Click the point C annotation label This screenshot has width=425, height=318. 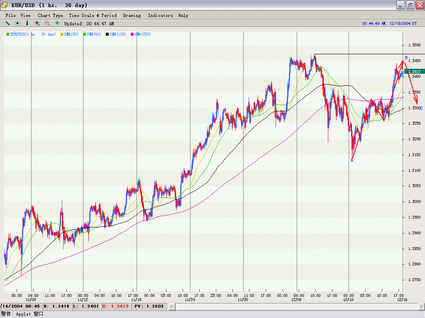pos(421,108)
